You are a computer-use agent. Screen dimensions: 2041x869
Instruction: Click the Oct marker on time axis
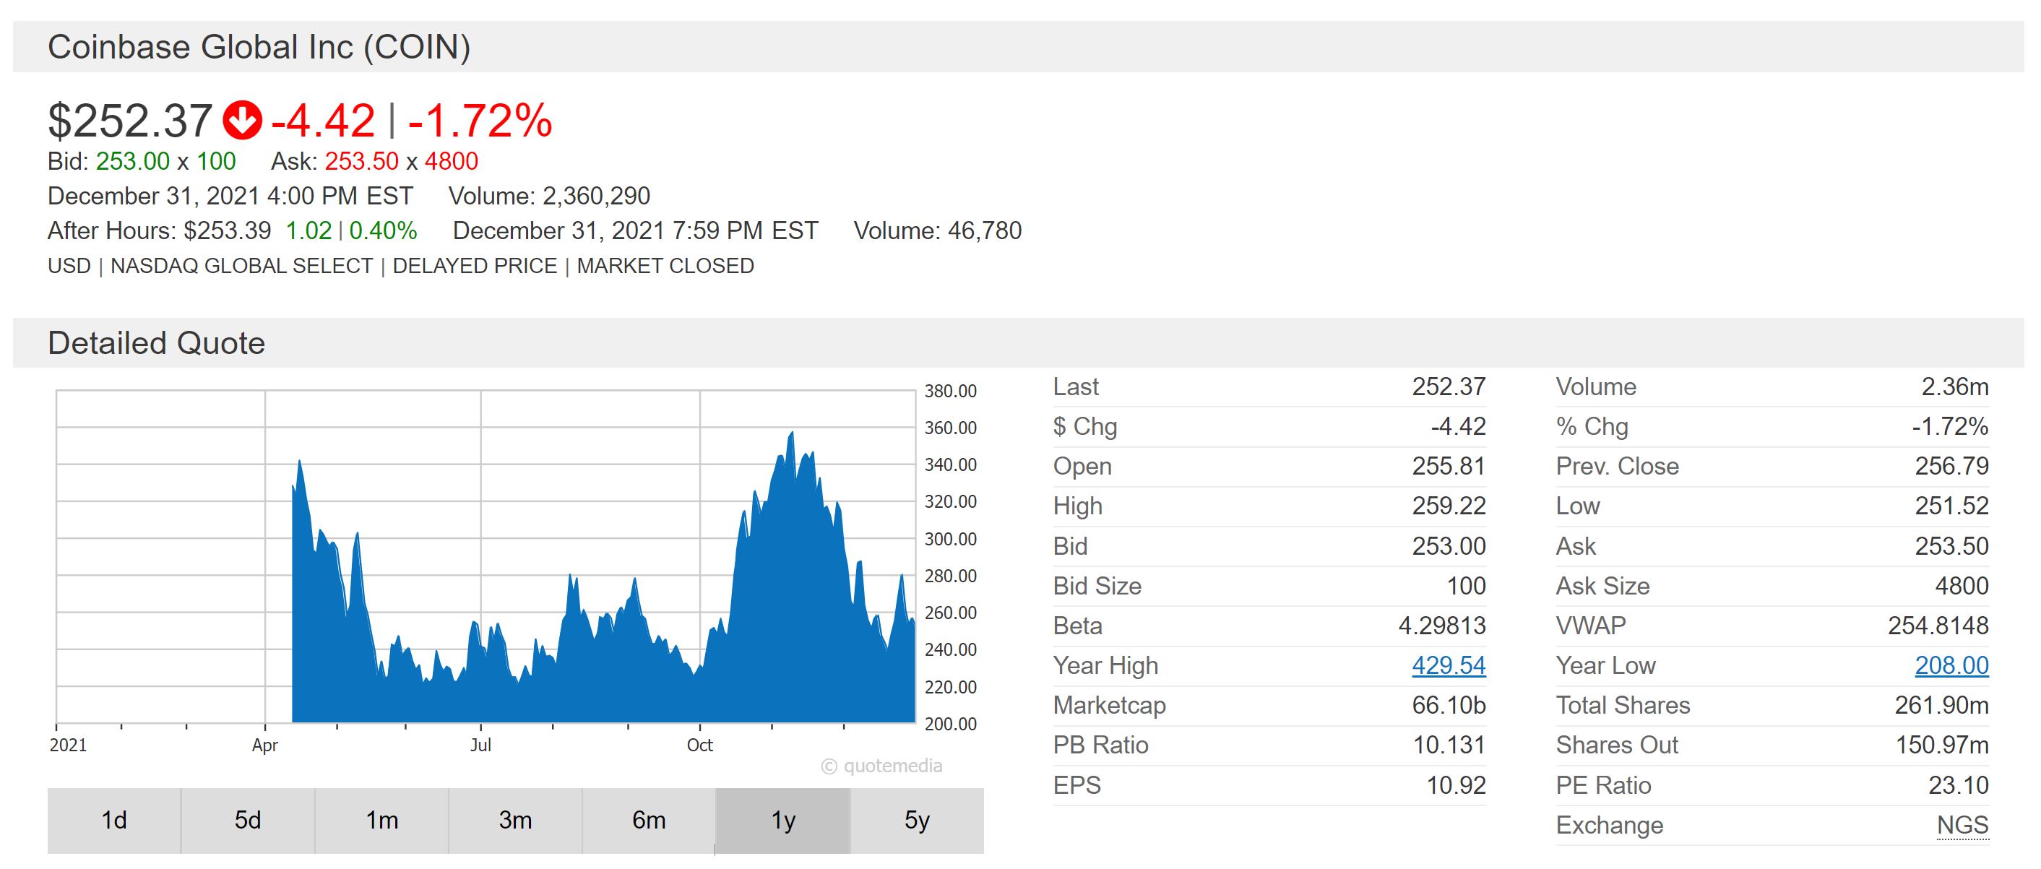coord(699,745)
